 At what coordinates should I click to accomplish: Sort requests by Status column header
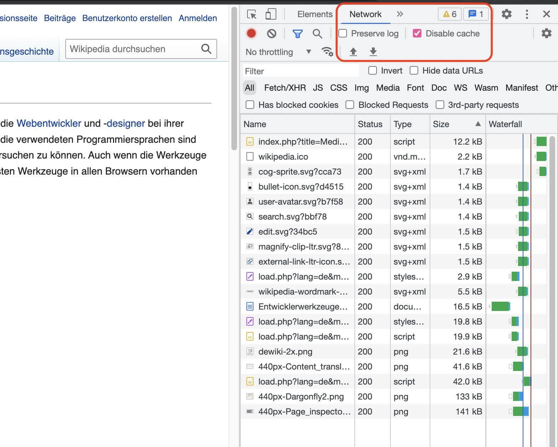(x=373, y=124)
